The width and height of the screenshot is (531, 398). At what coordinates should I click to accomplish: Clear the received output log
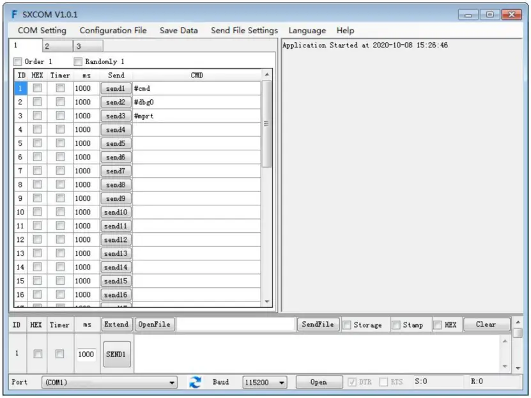click(x=486, y=324)
